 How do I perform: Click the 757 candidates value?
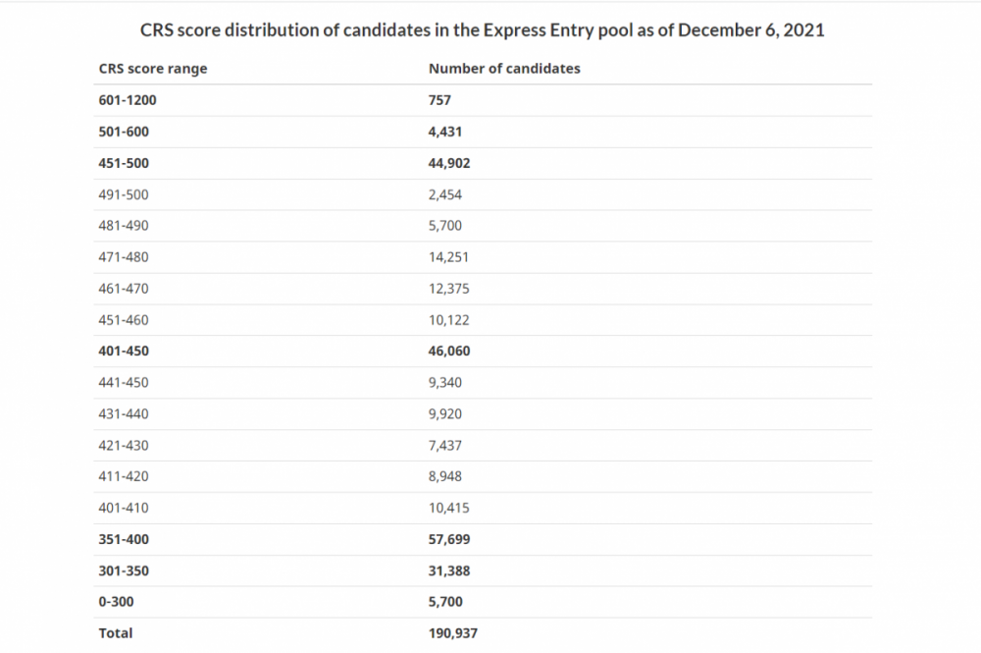(x=439, y=100)
